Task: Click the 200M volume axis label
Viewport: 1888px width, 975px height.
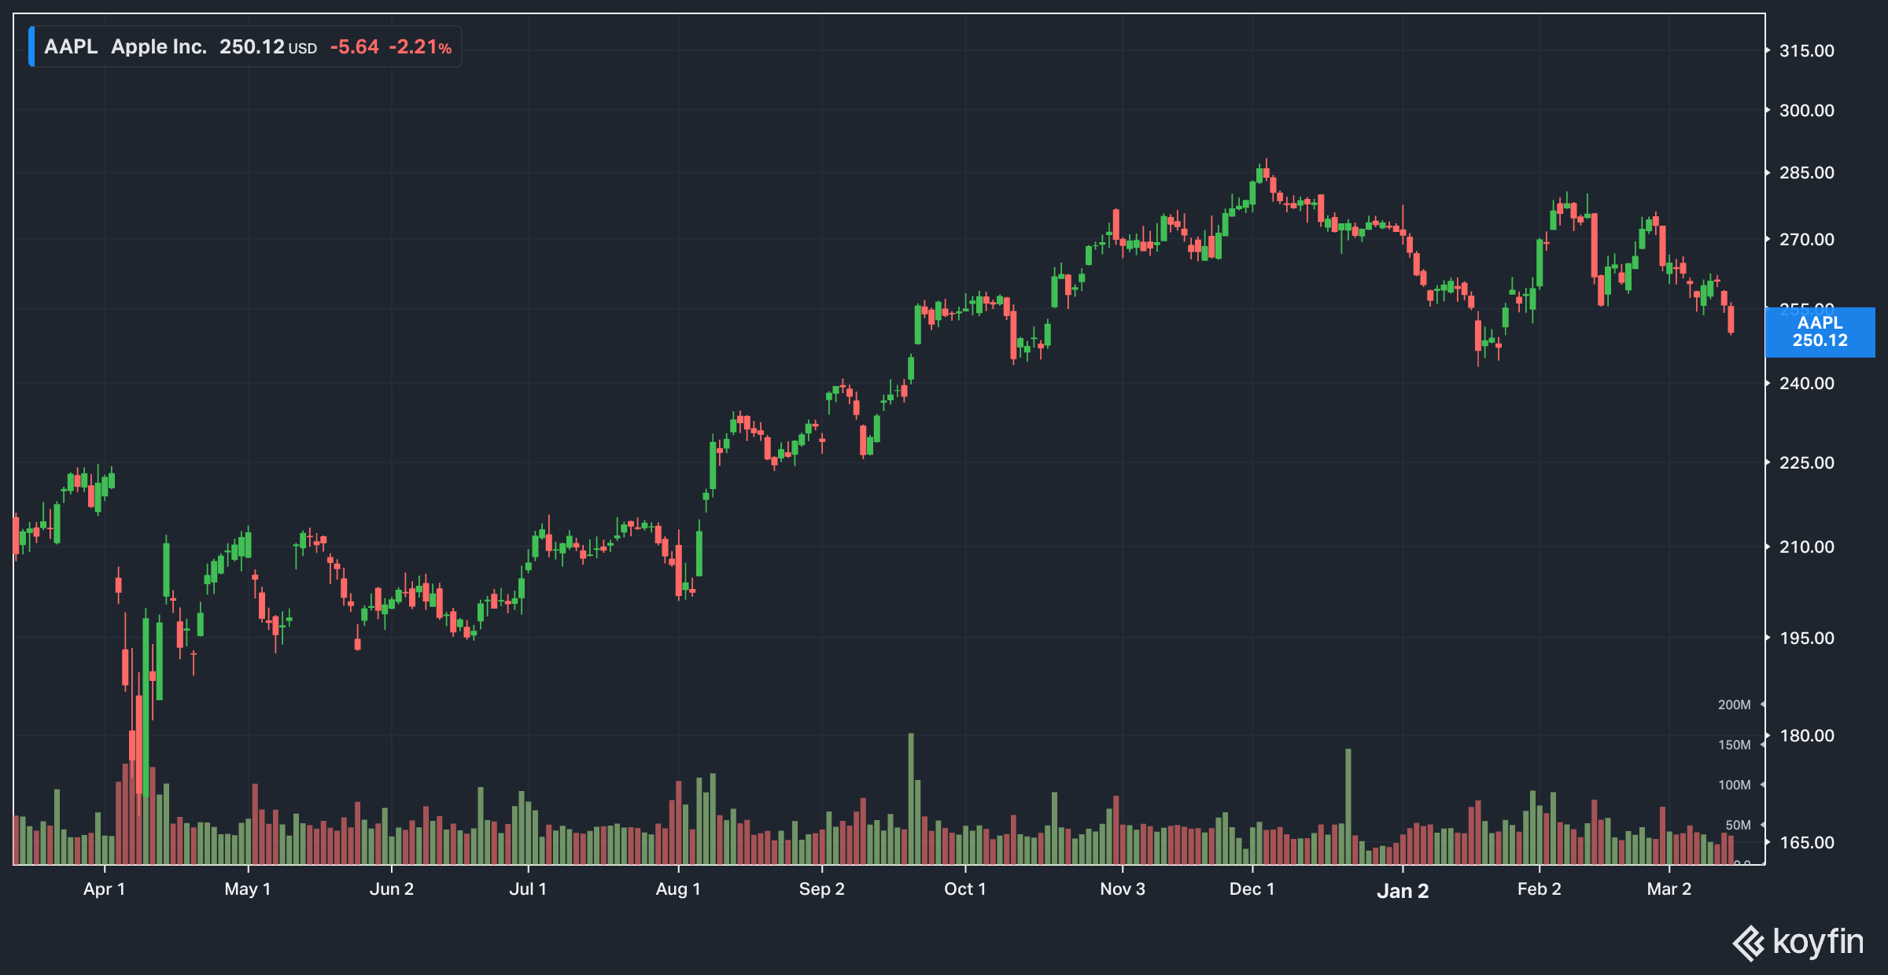Action: pyautogui.click(x=1734, y=705)
